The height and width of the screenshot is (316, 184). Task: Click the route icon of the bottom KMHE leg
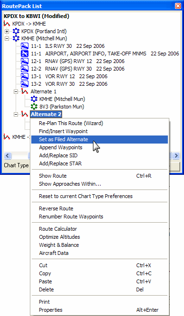(x=7, y=137)
